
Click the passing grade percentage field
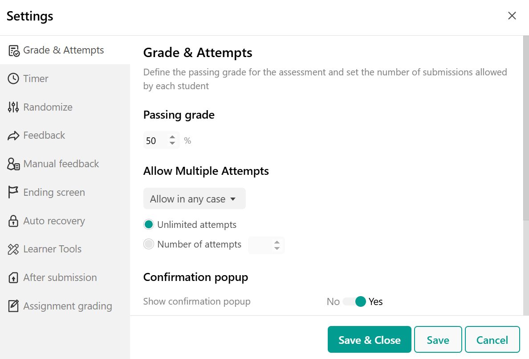(x=161, y=140)
